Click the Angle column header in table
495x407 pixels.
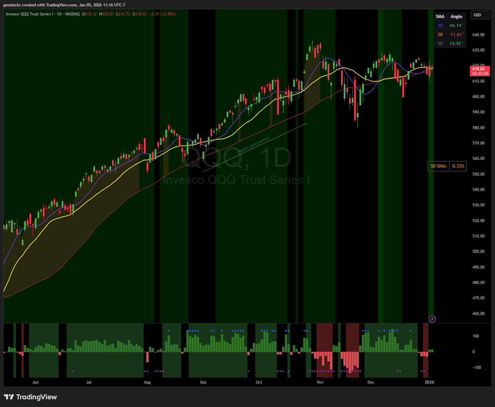456,17
